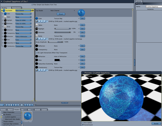Click Alpha sphere icon in shader tree
This screenshot has height=126, width=162.
(x=5, y=17)
